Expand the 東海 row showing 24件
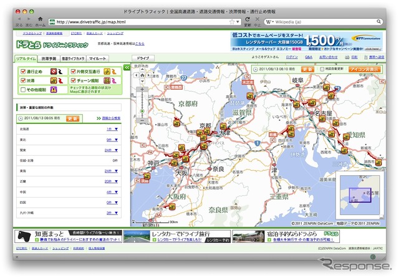 [111, 171]
